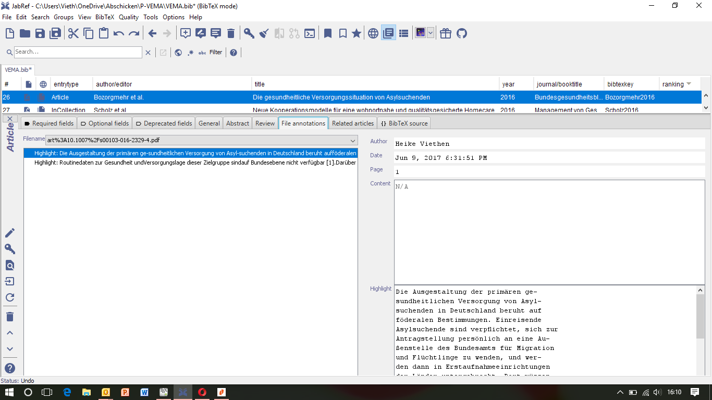The width and height of the screenshot is (712, 400).
Task: Cut the selected entry with the scissors icon
Action: click(x=73, y=33)
